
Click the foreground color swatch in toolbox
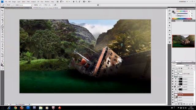[2, 65]
